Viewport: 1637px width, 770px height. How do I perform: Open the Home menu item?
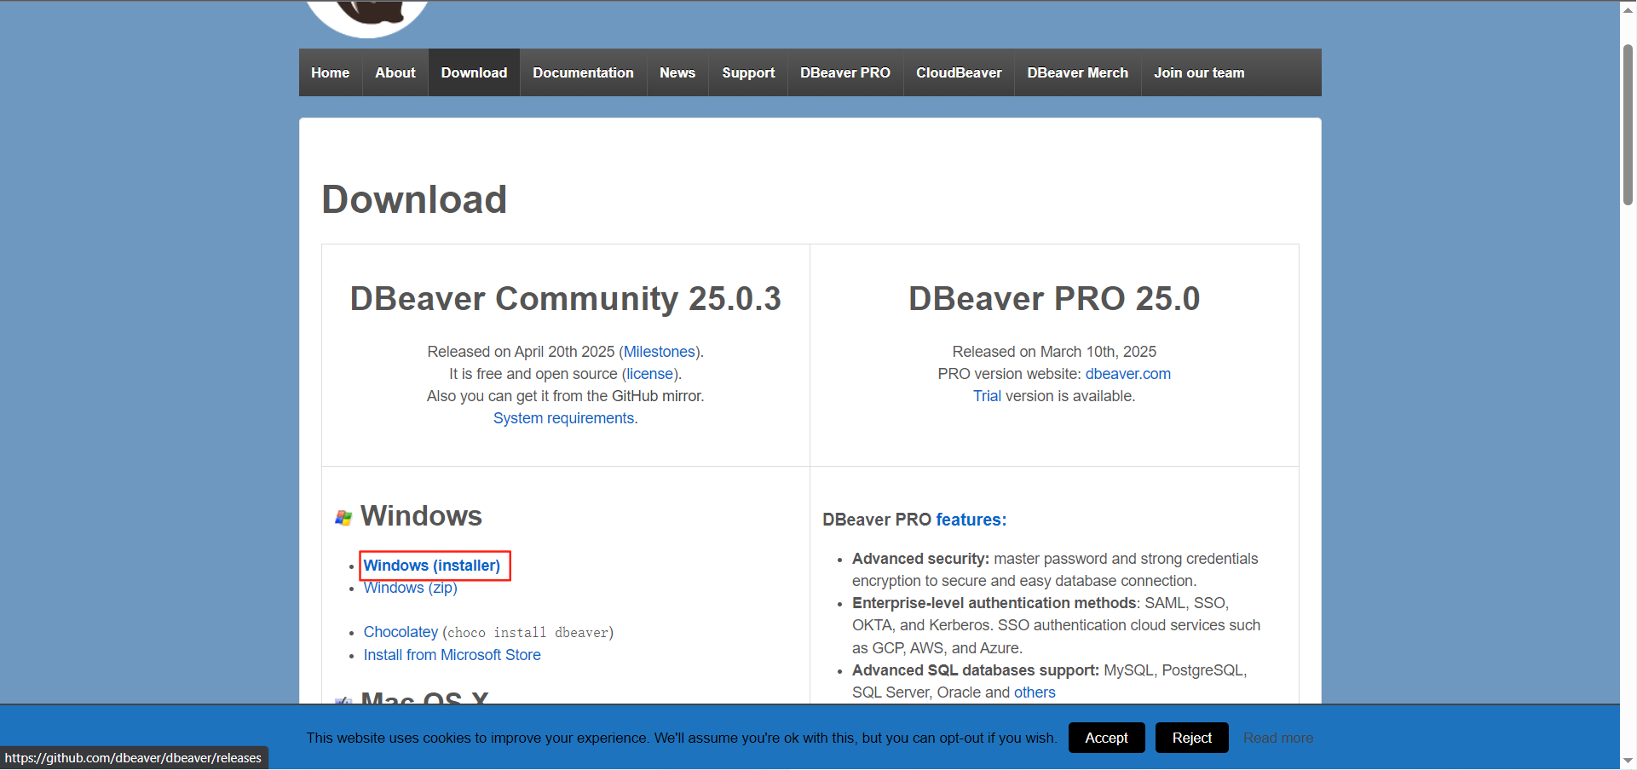tap(331, 72)
